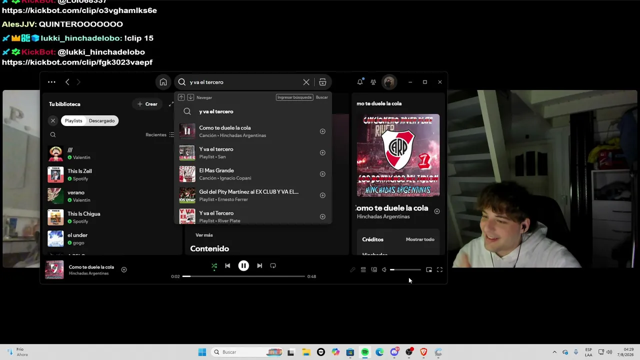640x360 pixels.
Task: Clear the library filters with the X
Action: pos(53,120)
